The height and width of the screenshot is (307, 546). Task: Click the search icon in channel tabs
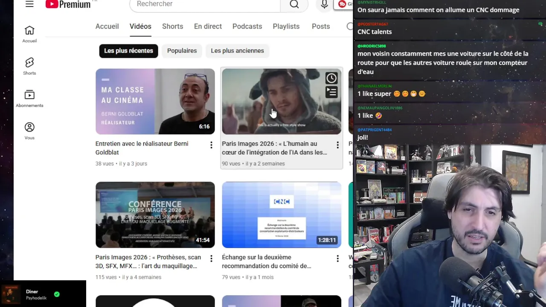[350, 26]
